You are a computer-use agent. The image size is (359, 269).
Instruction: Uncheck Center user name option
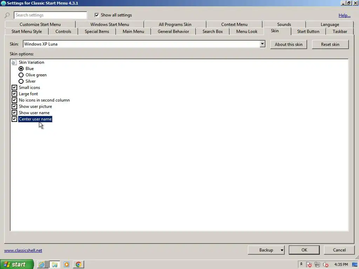click(x=14, y=119)
